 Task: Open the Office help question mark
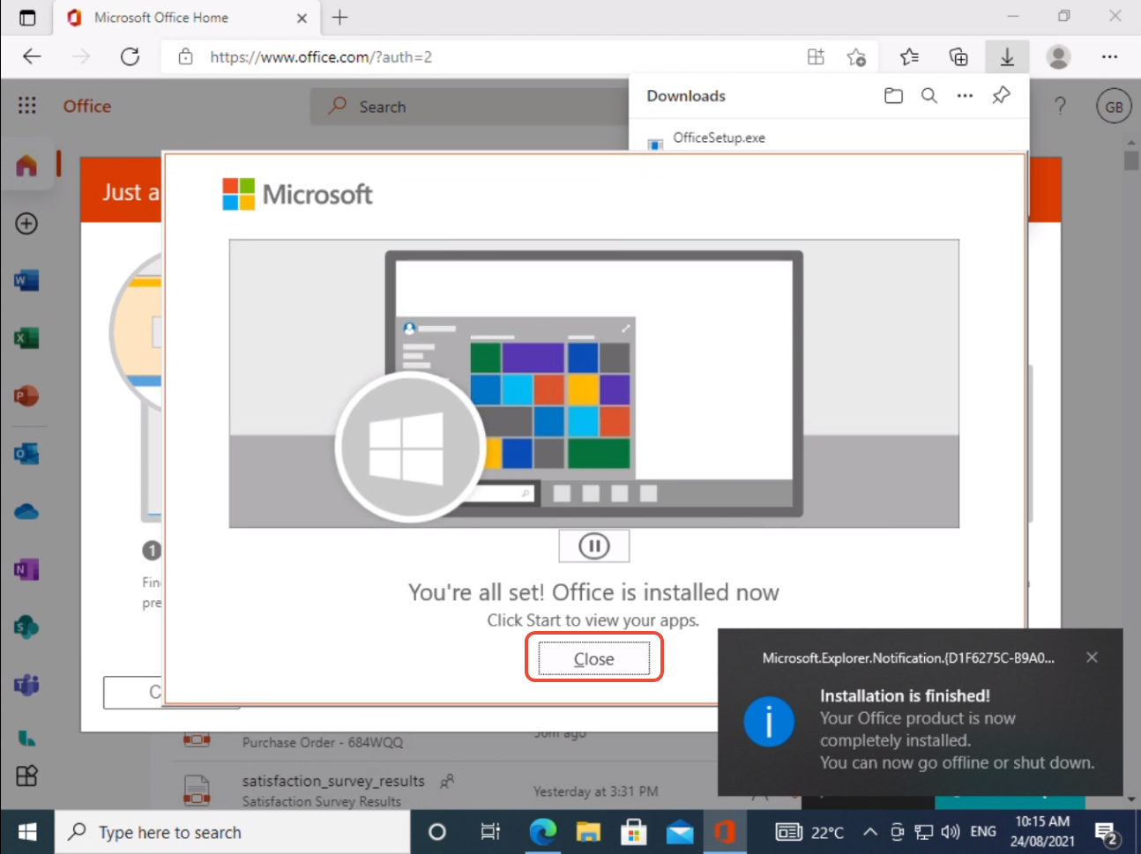point(1060,107)
